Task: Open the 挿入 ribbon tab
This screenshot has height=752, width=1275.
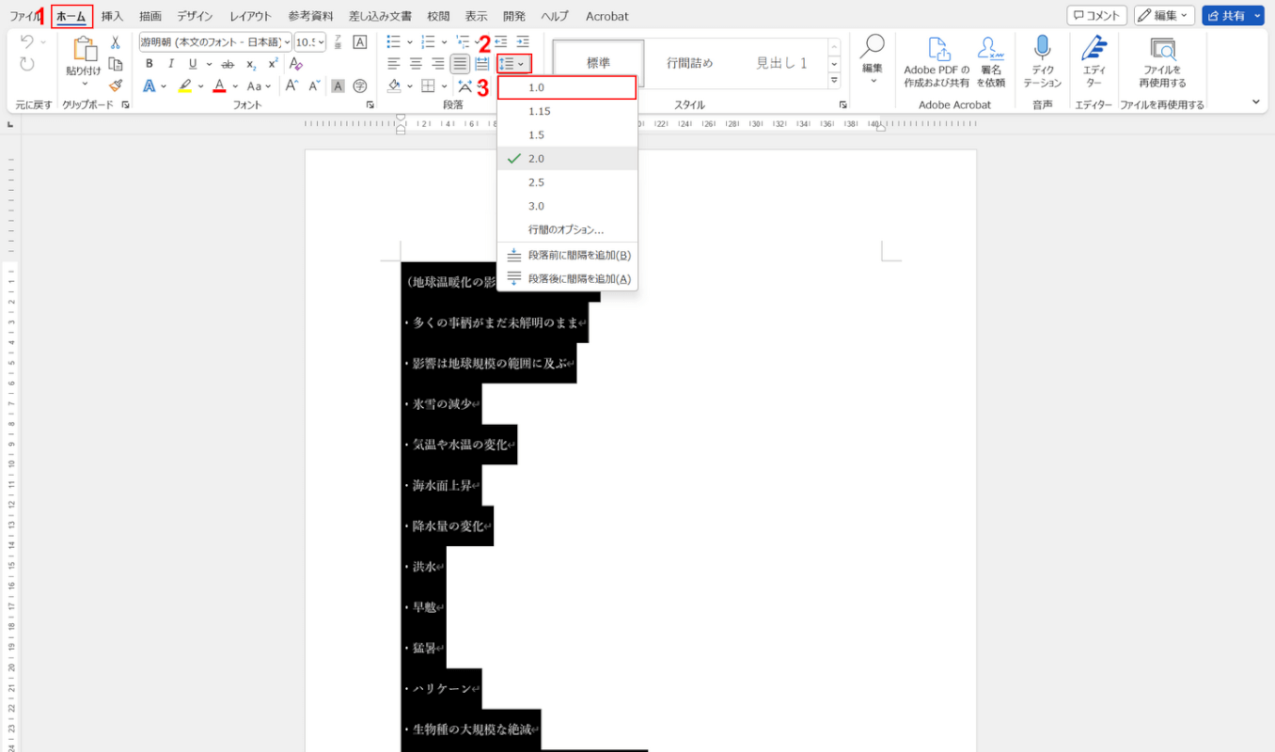Action: pos(112,16)
